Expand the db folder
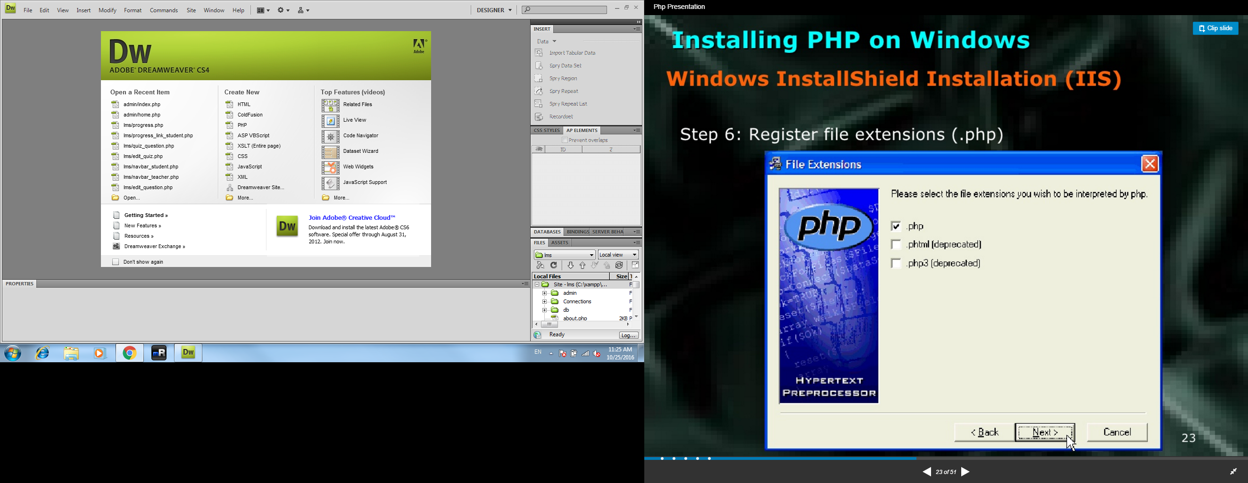 tap(545, 310)
